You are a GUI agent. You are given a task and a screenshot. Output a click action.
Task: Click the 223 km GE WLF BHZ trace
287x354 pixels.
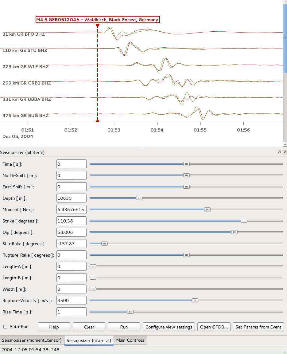[x=25, y=67]
